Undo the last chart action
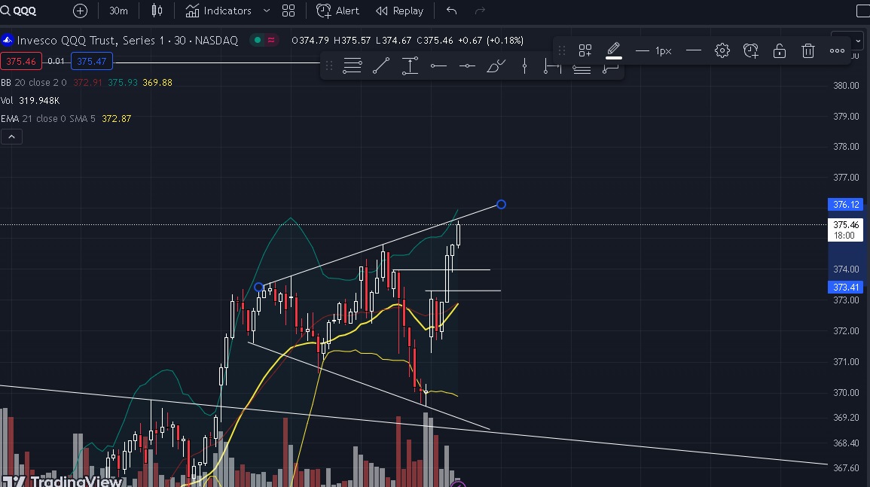Image resolution: width=870 pixels, height=487 pixels. point(452,11)
